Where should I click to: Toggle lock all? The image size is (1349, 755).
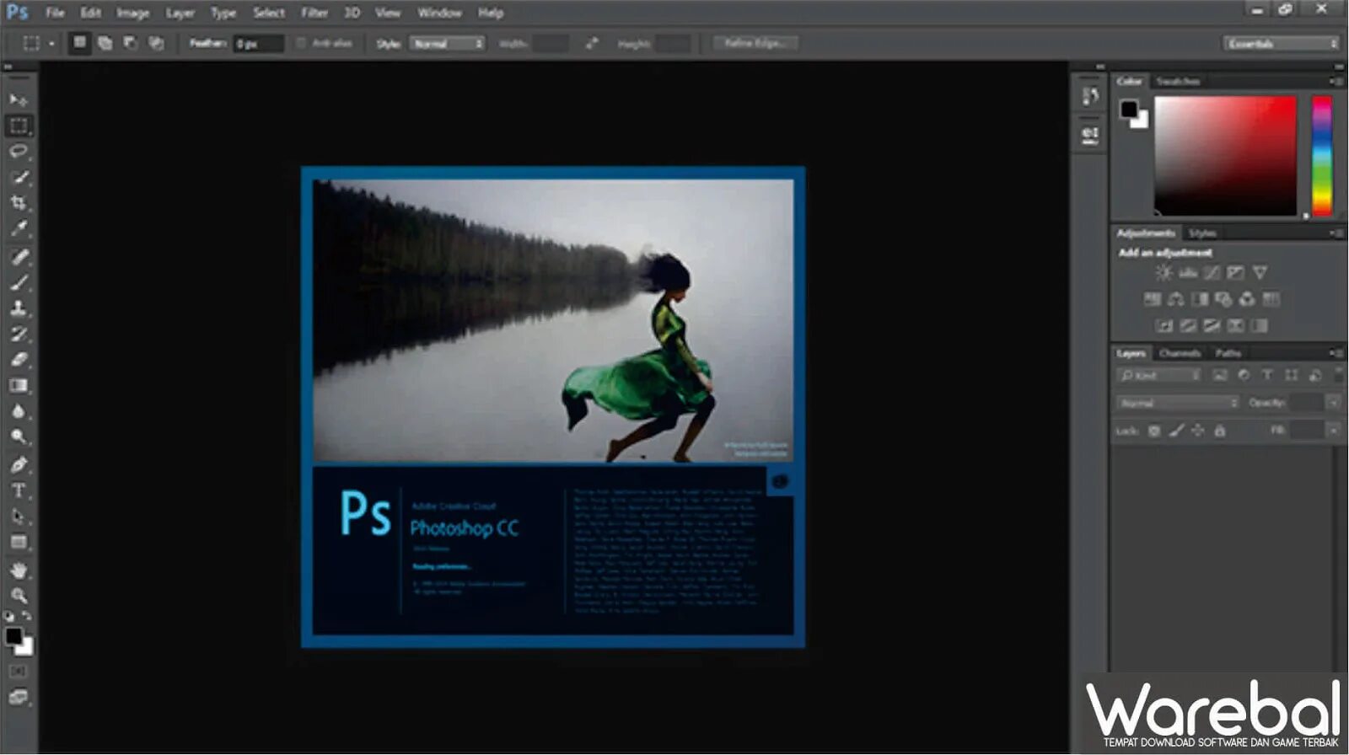click(x=1219, y=431)
